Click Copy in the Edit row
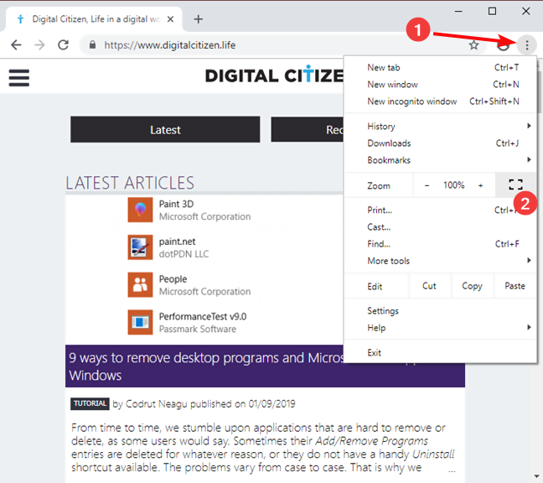Viewport: 543px width, 483px height. (x=472, y=286)
